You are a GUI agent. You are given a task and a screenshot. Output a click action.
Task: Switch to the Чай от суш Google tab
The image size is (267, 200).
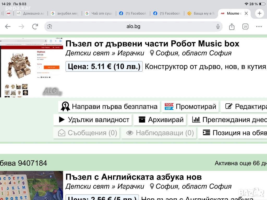[99, 14]
